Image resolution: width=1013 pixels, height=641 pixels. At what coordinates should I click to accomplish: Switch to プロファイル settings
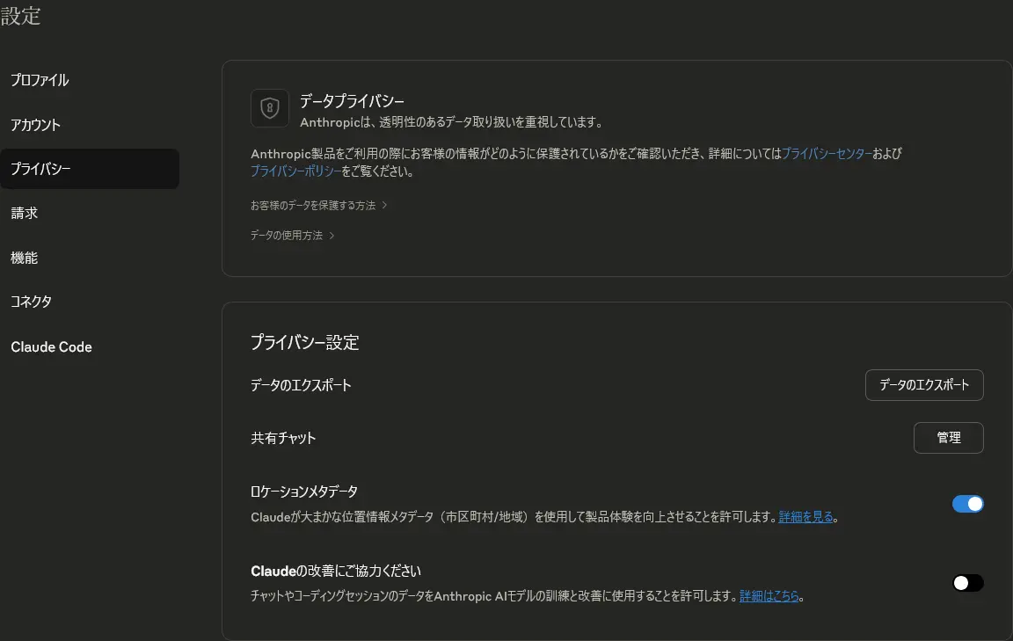[x=39, y=79]
